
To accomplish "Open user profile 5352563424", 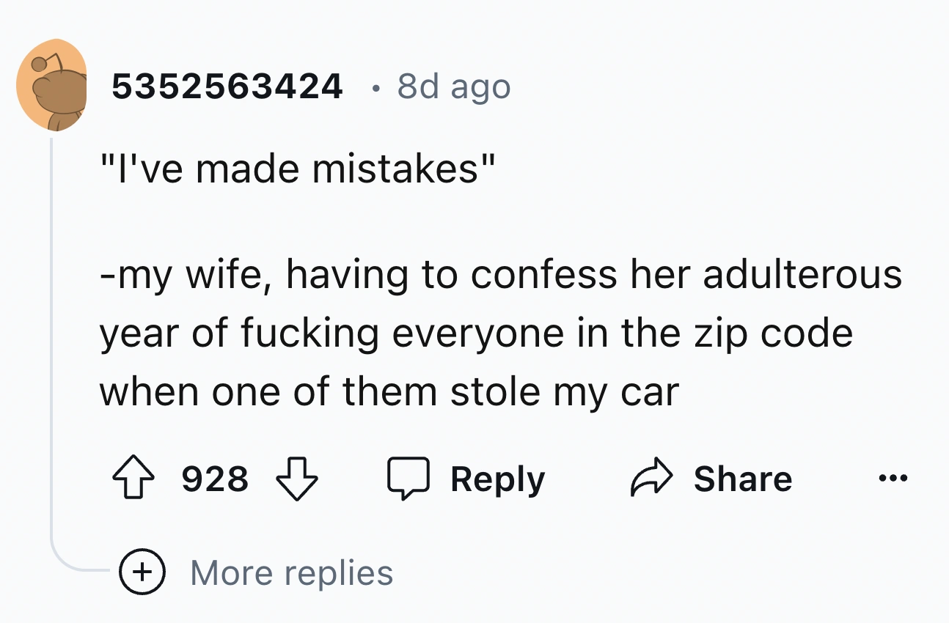I will tap(227, 87).
